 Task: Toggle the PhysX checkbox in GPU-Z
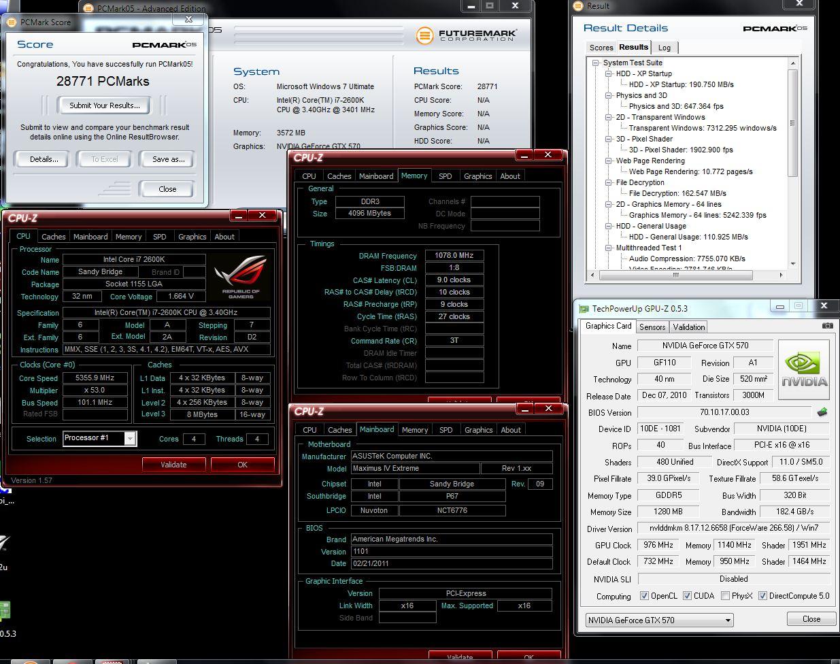pyautogui.click(x=725, y=596)
